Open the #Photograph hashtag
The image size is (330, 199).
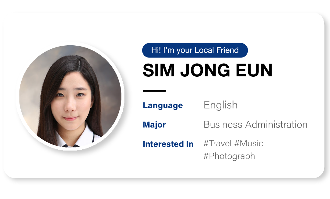pos(229,156)
